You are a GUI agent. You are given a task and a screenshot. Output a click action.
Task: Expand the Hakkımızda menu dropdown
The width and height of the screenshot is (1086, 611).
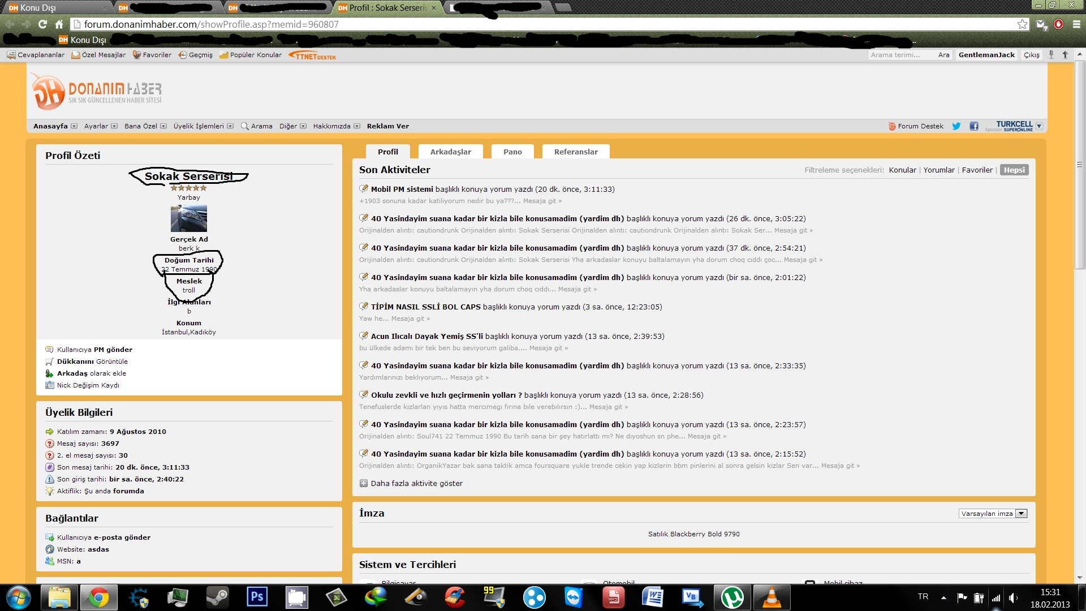[357, 126]
